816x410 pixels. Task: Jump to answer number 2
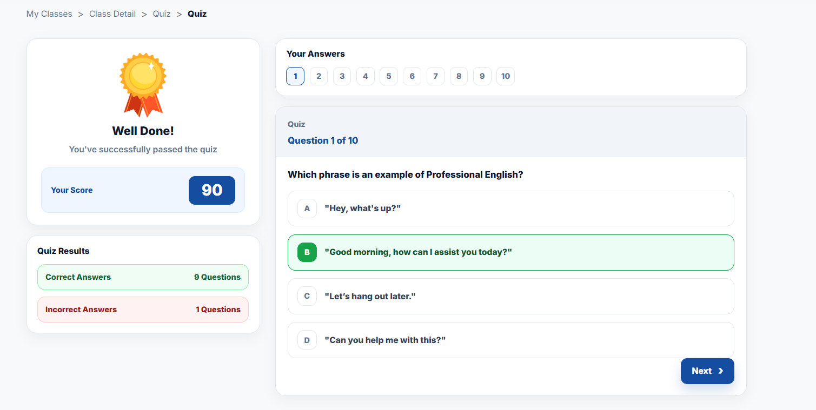click(319, 76)
